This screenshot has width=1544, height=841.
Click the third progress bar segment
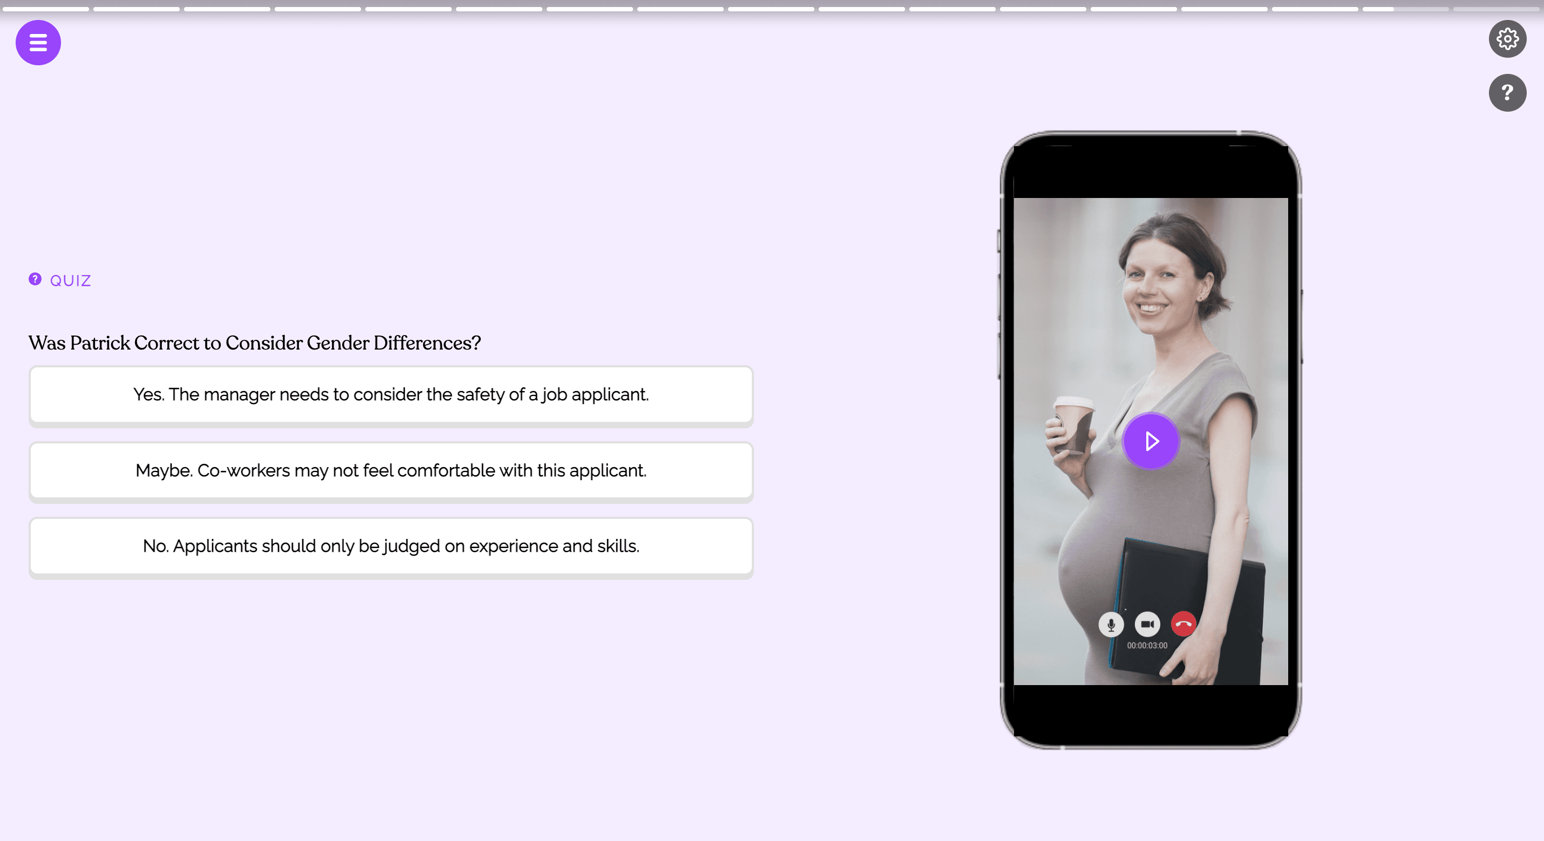(227, 9)
